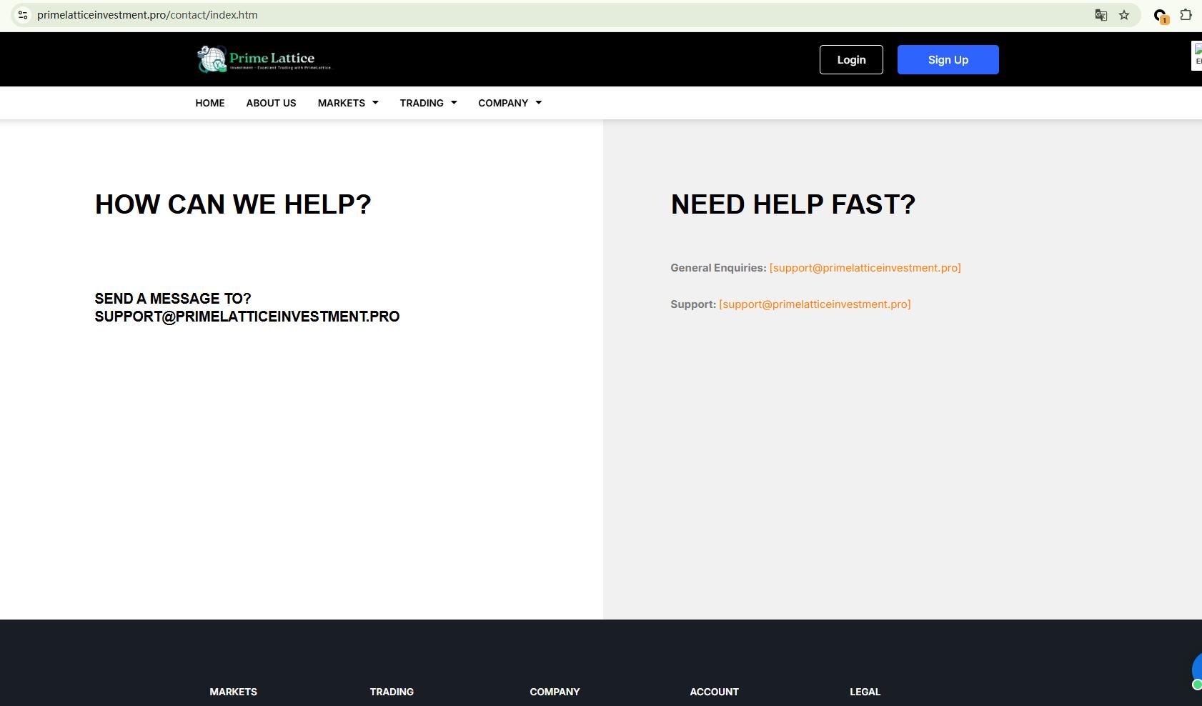
Task: Click the Google Translate icon
Action: tap(1101, 15)
